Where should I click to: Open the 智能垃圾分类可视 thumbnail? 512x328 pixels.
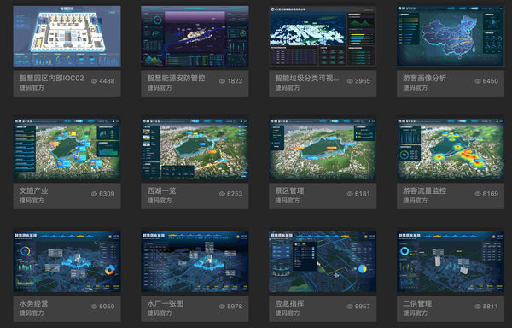coord(323,36)
